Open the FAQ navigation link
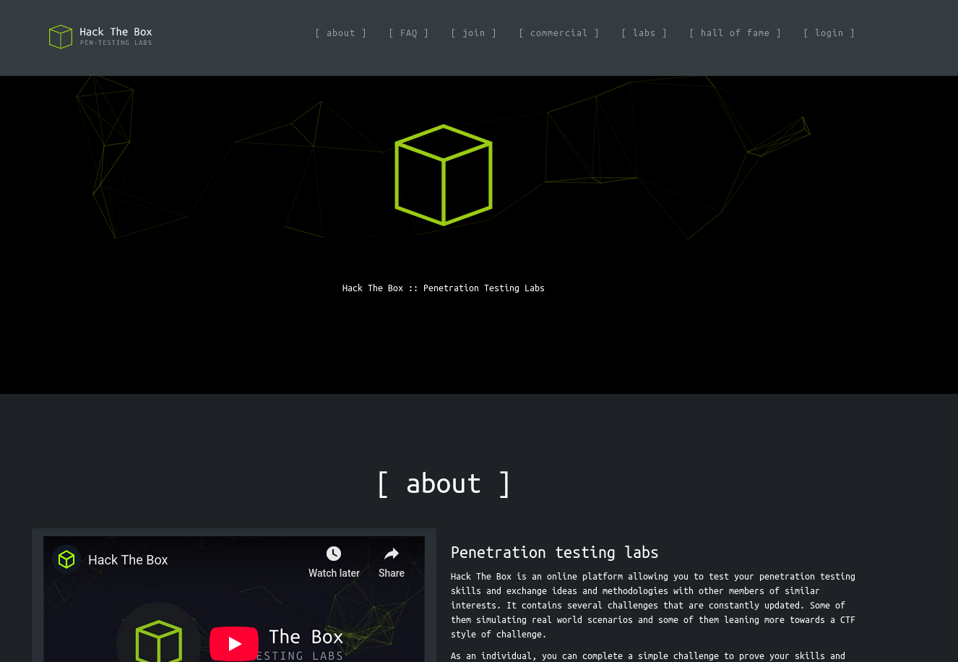Screen dimensions: 958x662 coord(408,33)
